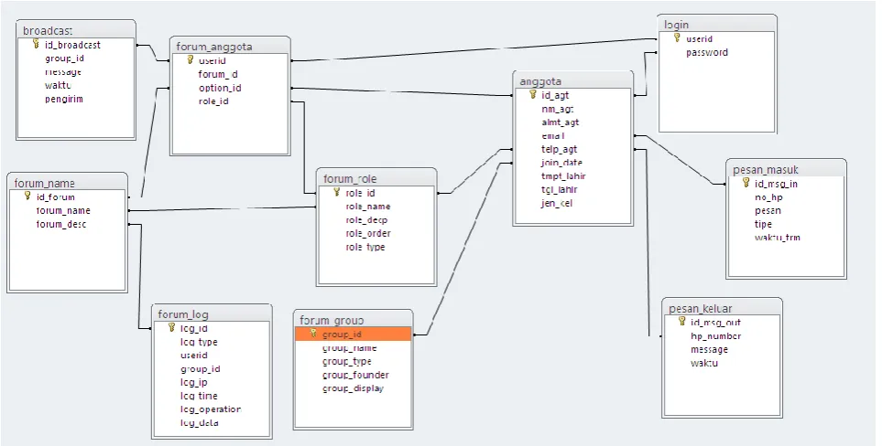
Task: Click the key icon beside id_msg_out
Action: click(x=681, y=321)
